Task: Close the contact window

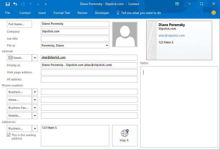Action: tap(214, 4)
